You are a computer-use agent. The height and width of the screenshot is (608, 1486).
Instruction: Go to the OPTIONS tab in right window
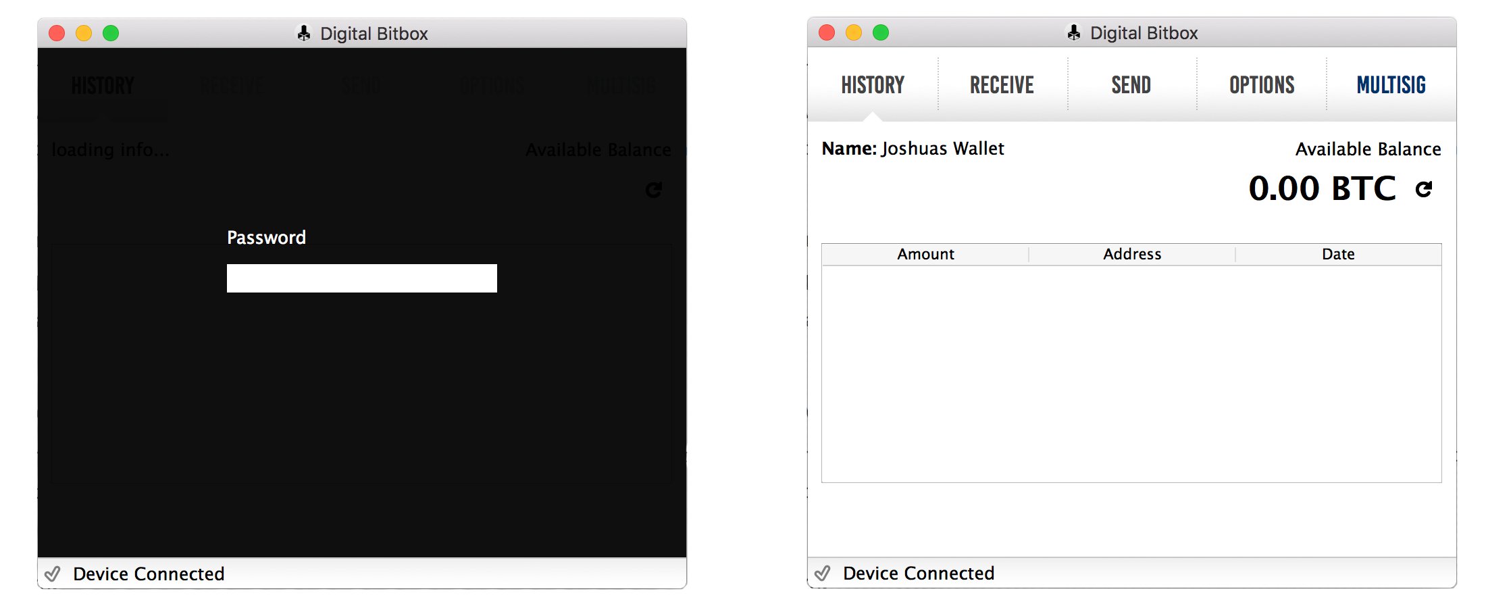(x=1262, y=85)
